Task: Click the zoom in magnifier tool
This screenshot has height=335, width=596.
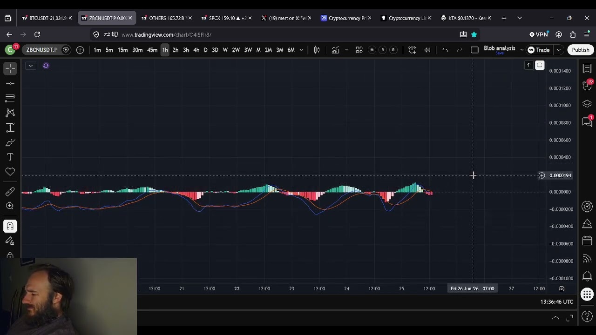Action: pos(10,206)
